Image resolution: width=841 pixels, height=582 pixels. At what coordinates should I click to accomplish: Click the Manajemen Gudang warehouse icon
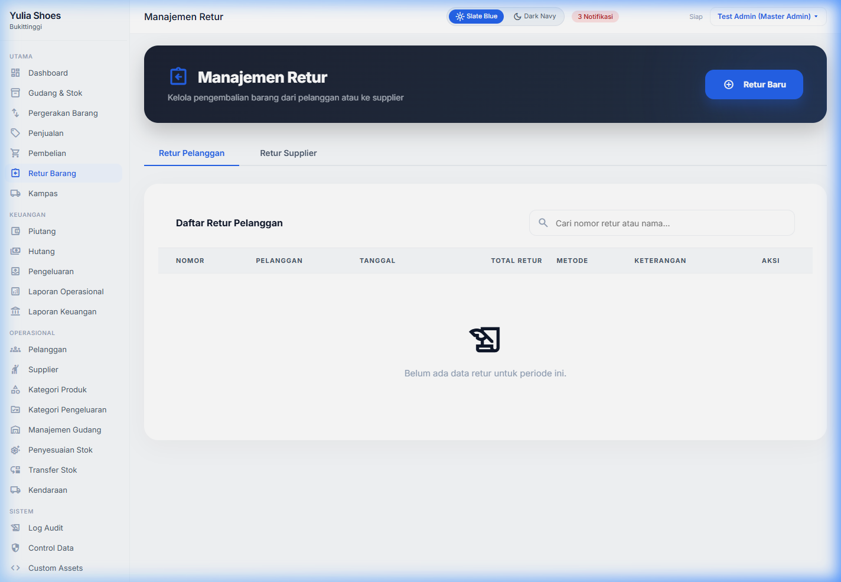click(x=15, y=430)
